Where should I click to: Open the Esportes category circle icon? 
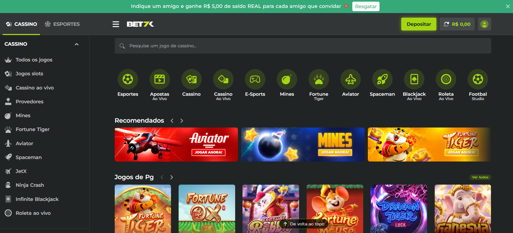[128, 79]
